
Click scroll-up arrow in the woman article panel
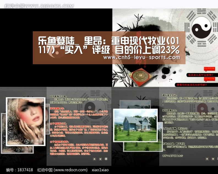click(94, 159)
